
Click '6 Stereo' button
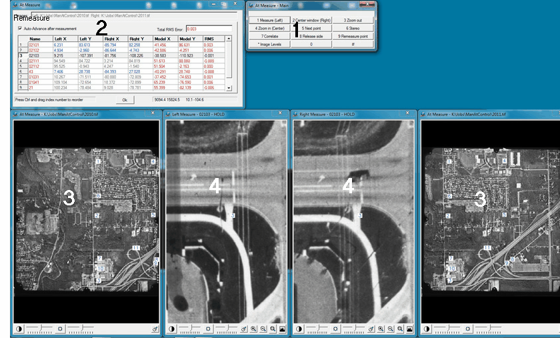[353, 28]
